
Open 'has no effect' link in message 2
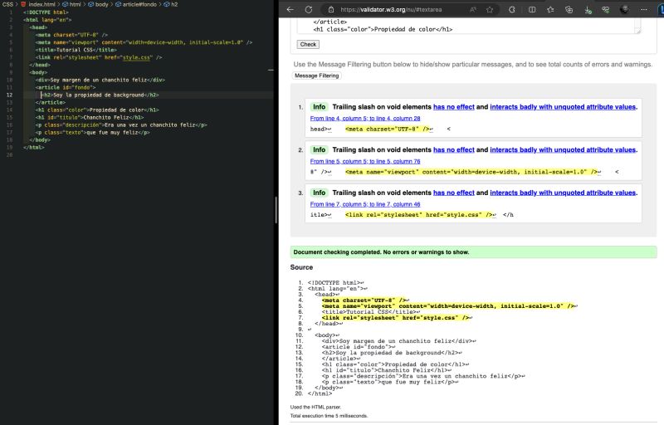[x=453, y=149]
